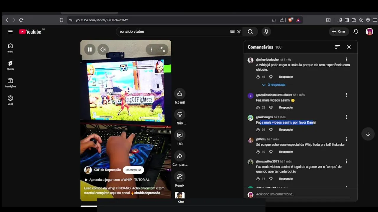Image resolution: width=378 pixels, height=212 pixels.
Task: Reload the current page
Action: (21, 20)
